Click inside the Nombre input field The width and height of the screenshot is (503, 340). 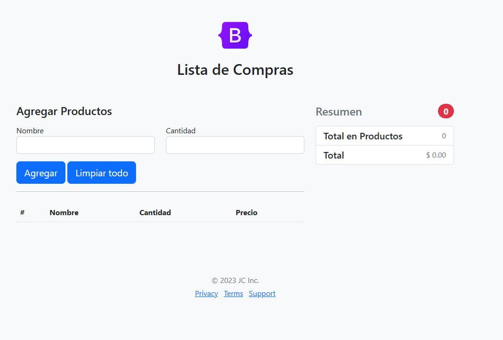(x=85, y=145)
